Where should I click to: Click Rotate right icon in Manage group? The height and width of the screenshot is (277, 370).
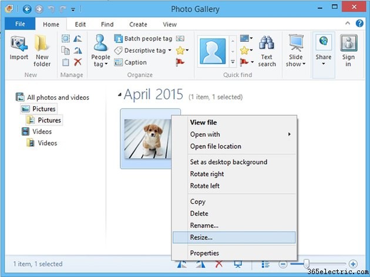pyautogui.click(x=78, y=50)
